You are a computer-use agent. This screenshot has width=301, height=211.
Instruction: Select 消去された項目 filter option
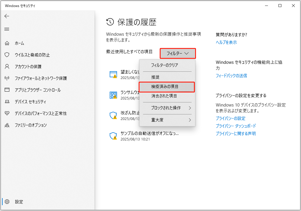click(164, 96)
